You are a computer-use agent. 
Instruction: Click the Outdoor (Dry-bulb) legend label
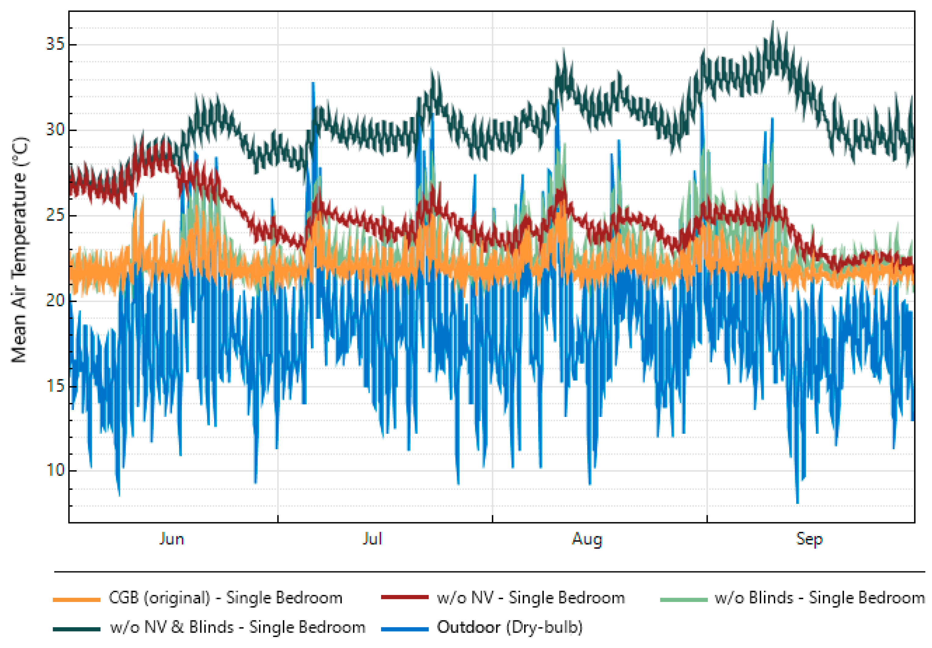[509, 627]
